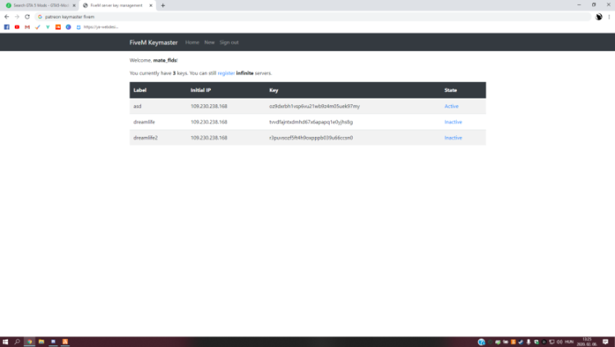Image resolution: width=615 pixels, height=347 pixels.
Task: Switch to Search GTA 5 Mods tab
Action: pyautogui.click(x=41, y=6)
